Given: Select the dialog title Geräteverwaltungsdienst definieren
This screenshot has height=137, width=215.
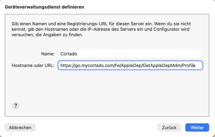Looking at the screenshot, I should coord(44,7).
